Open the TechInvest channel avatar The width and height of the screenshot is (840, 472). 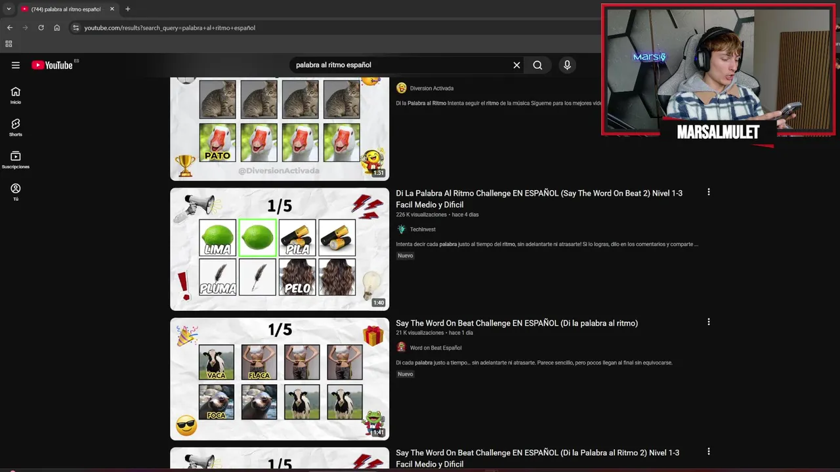pos(401,229)
